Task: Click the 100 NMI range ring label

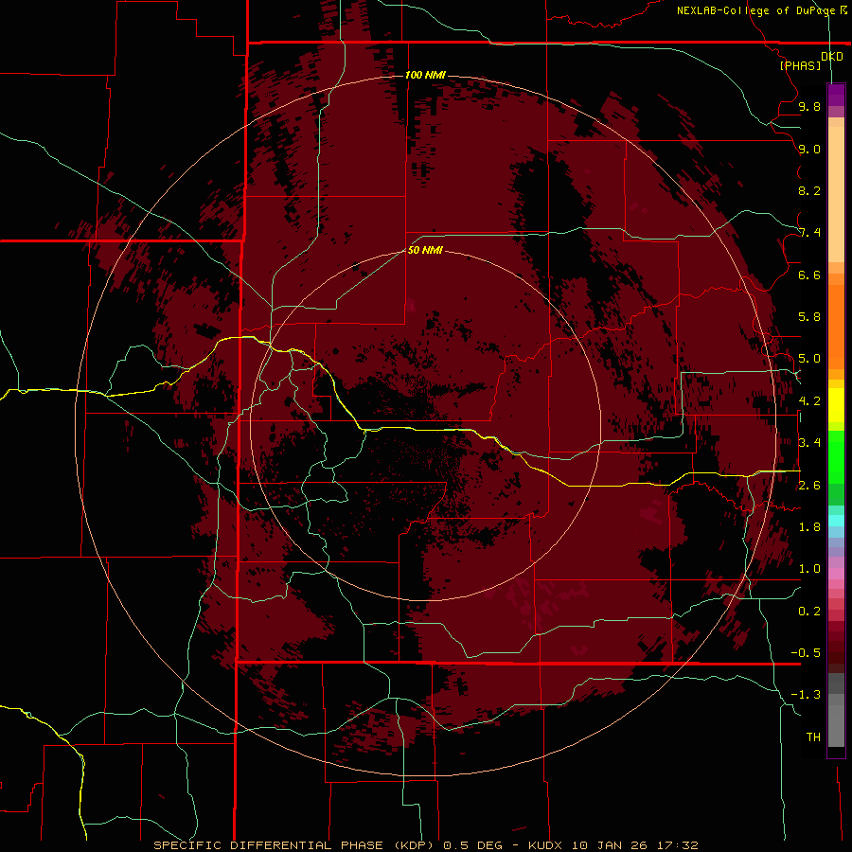Action: coord(425,75)
